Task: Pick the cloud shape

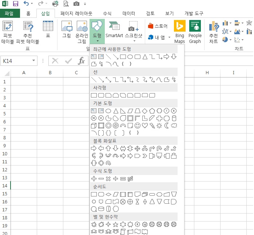Action: click(174, 126)
